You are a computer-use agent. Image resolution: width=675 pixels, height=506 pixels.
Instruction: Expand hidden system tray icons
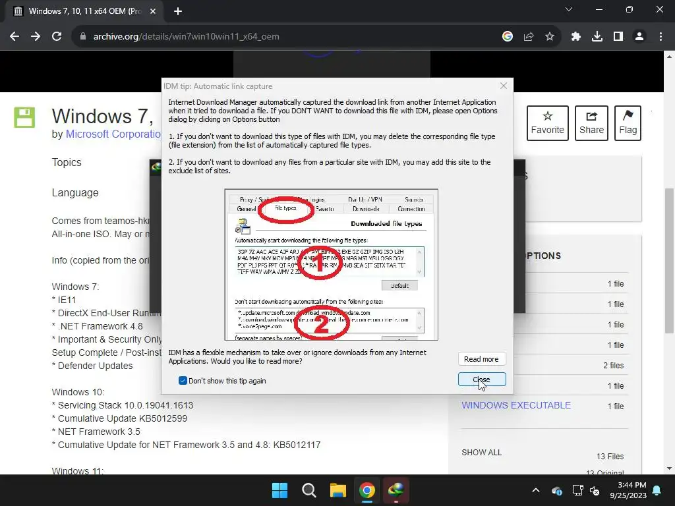pyautogui.click(x=536, y=490)
